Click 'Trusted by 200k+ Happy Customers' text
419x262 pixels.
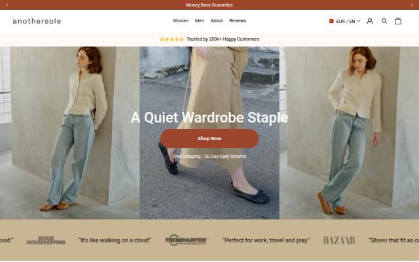click(x=223, y=39)
